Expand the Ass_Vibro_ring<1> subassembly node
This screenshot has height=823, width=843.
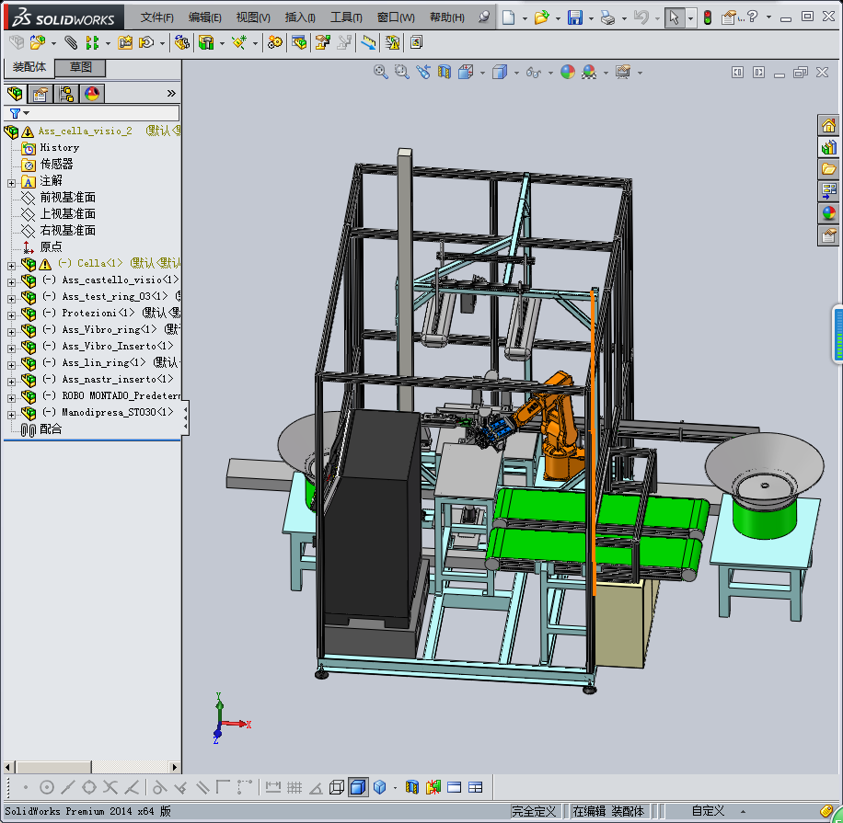[11, 330]
